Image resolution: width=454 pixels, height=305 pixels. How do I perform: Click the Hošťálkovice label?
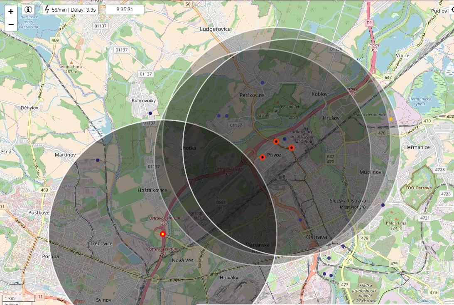click(152, 190)
